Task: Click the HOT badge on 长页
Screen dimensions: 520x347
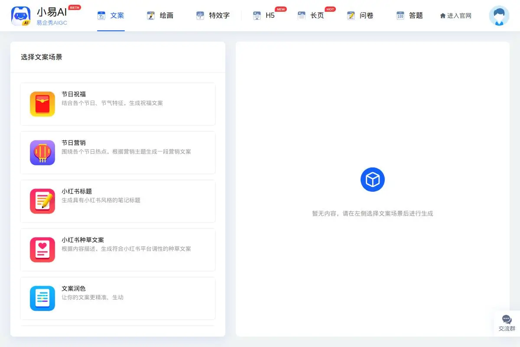Action: click(x=330, y=9)
